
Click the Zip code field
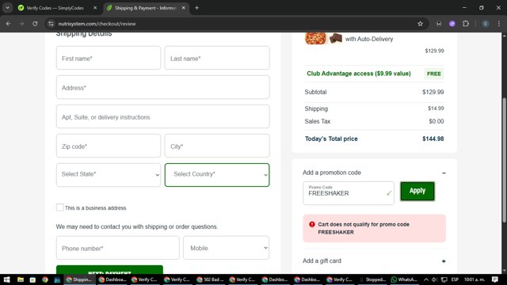109,146
